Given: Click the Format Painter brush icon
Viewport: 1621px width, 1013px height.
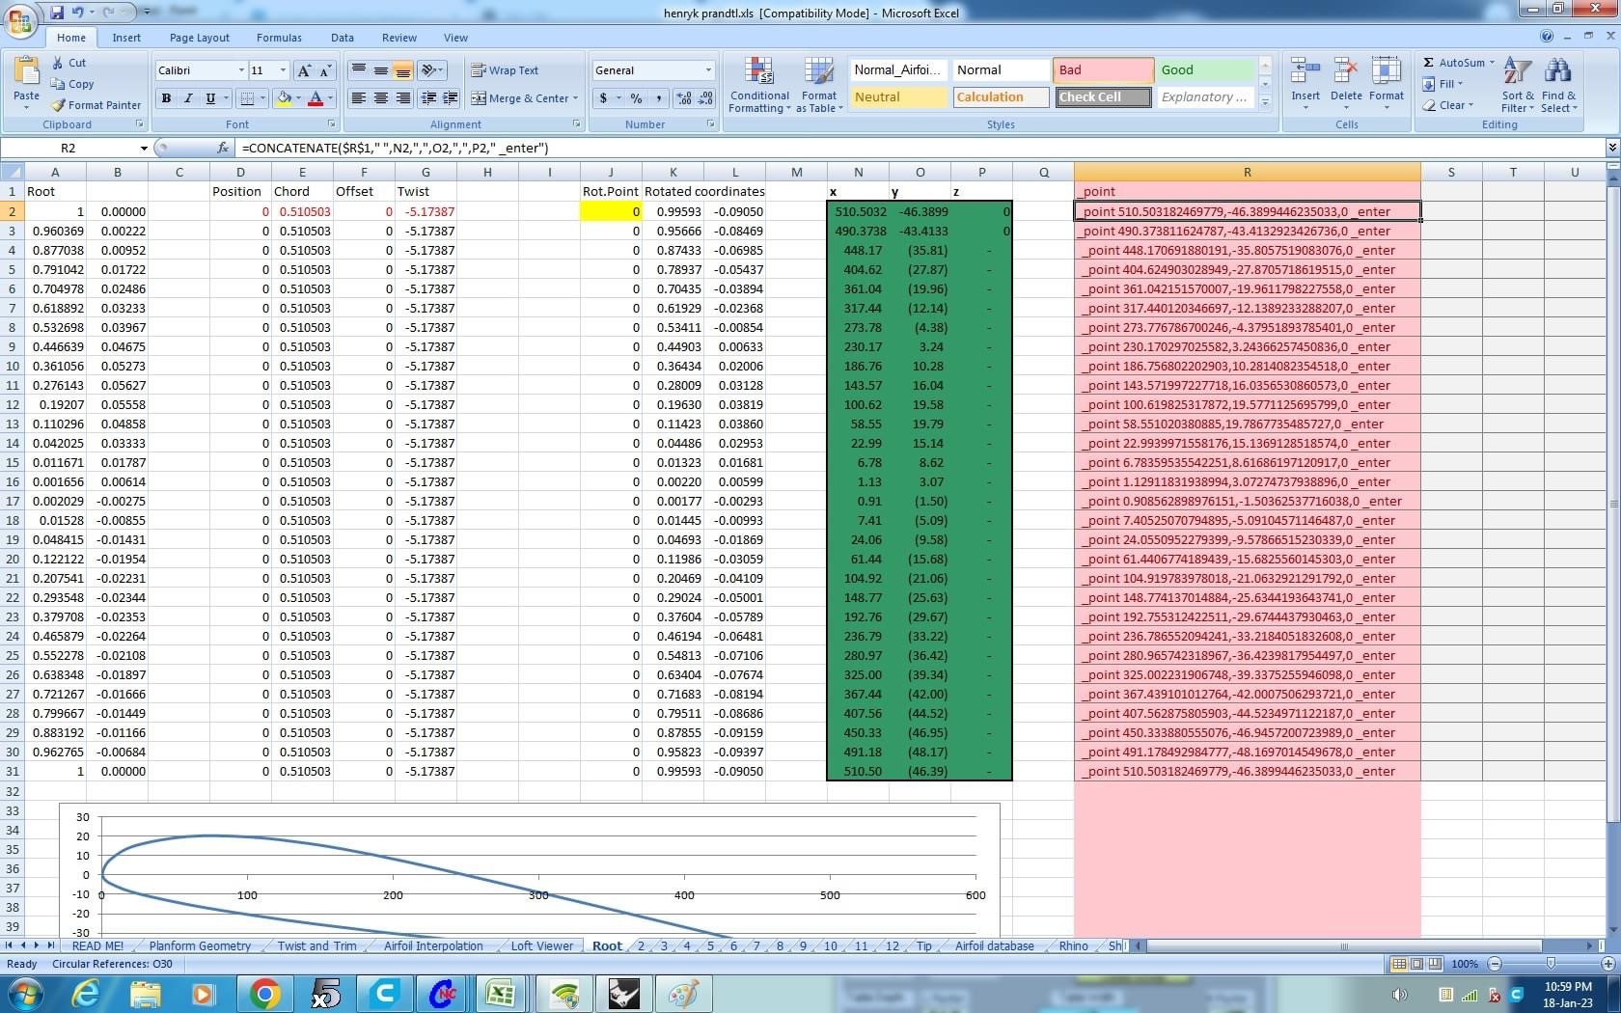Looking at the screenshot, I should click(x=59, y=105).
